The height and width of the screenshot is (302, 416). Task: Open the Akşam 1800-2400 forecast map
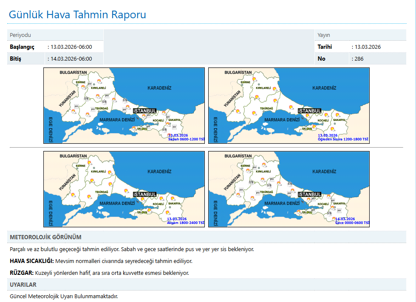pos(124,189)
